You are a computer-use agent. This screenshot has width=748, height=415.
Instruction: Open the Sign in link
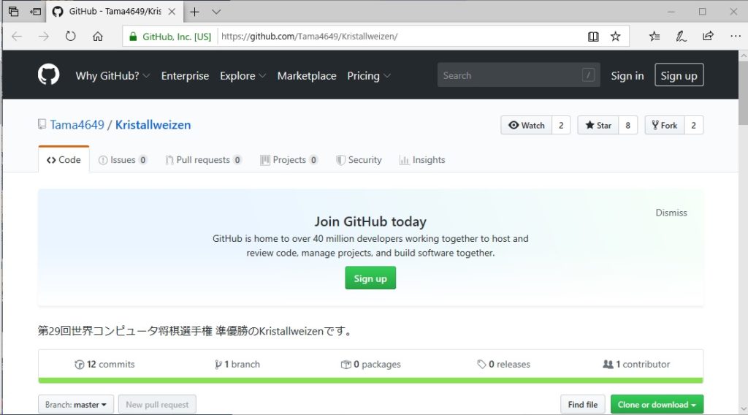pos(627,75)
